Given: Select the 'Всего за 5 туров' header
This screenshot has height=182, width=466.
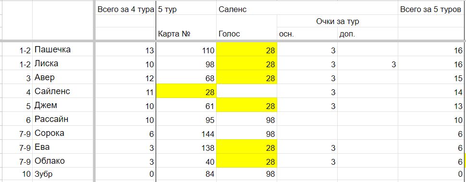Looking at the screenshot, I should (x=432, y=9).
